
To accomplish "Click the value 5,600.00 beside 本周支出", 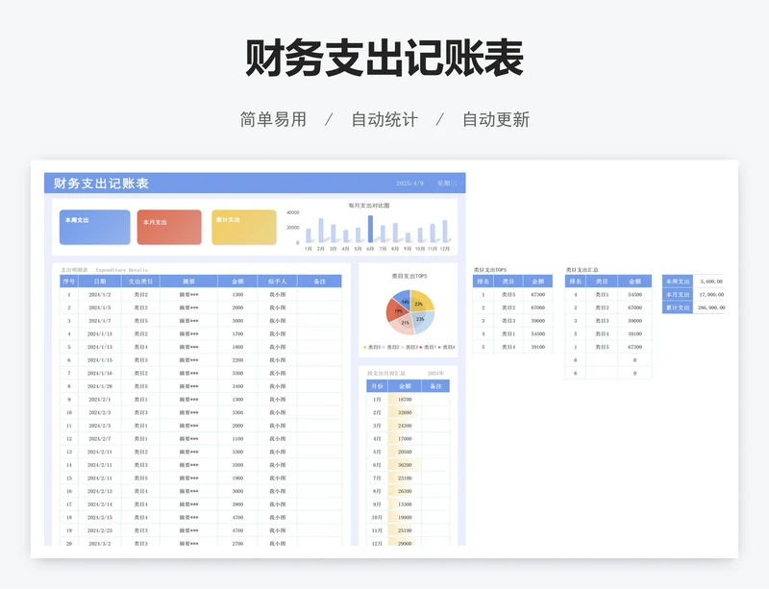I will point(711,282).
